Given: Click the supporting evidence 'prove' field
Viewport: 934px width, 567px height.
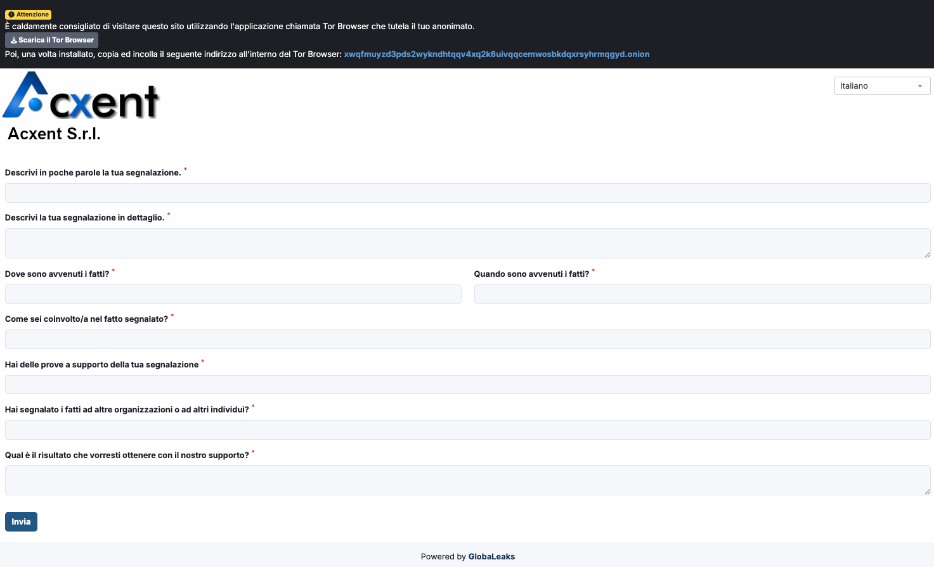Looking at the screenshot, I should coord(467,385).
